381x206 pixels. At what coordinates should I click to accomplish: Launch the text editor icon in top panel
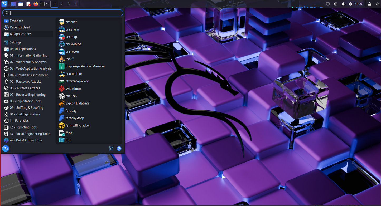28,4
